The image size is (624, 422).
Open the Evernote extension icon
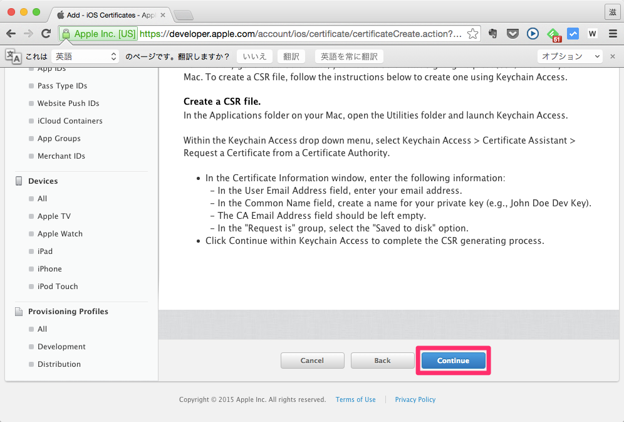click(492, 34)
